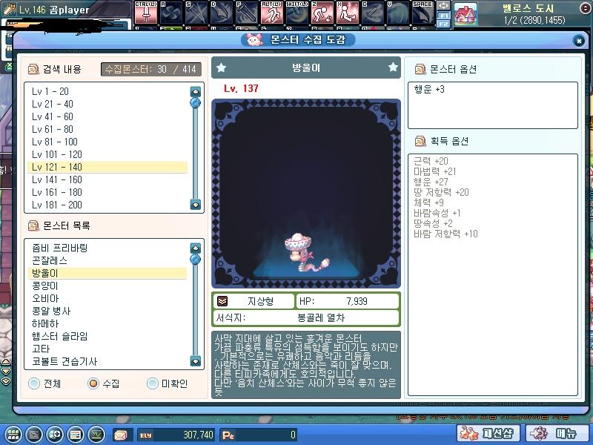593x445 pixels.
Task: Select the 수집 radio button
Action: coord(93,383)
